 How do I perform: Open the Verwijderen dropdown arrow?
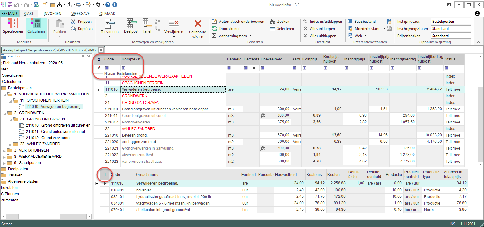(x=174, y=37)
